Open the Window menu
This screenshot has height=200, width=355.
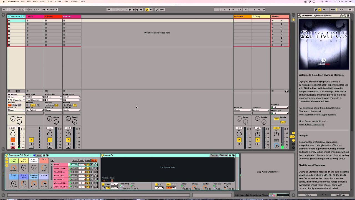pos(74,2)
